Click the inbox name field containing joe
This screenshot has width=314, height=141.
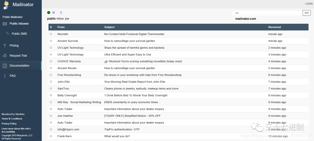[x=267, y=13]
